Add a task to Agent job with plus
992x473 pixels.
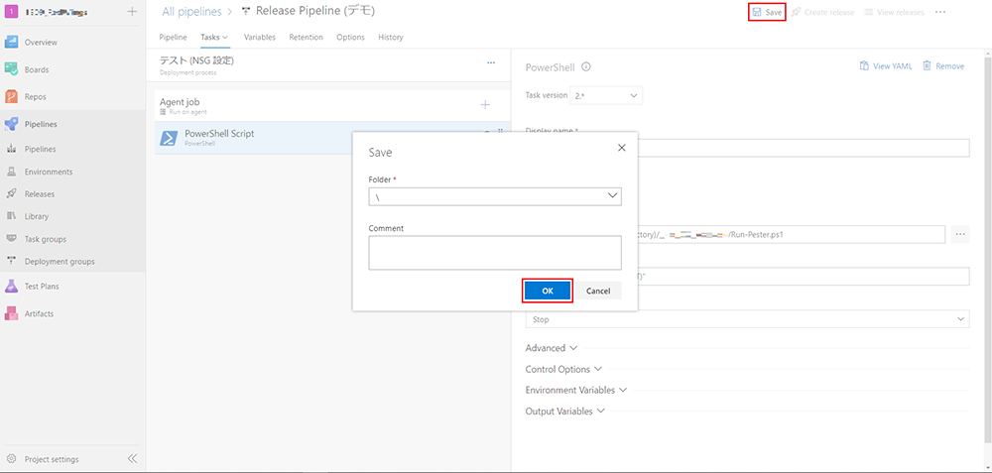tap(485, 104)
